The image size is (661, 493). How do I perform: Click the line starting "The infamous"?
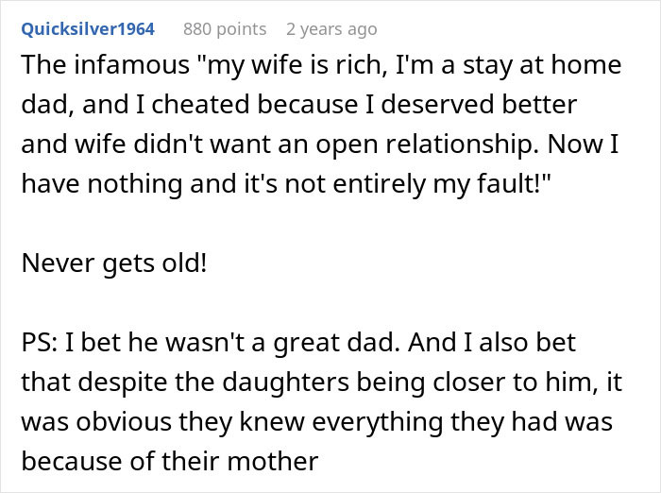319,66
